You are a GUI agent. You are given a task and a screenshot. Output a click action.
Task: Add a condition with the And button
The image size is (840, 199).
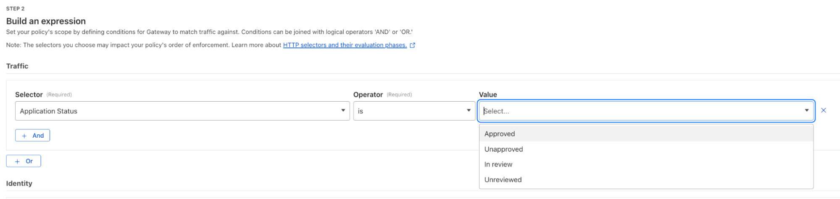(33, 136)
